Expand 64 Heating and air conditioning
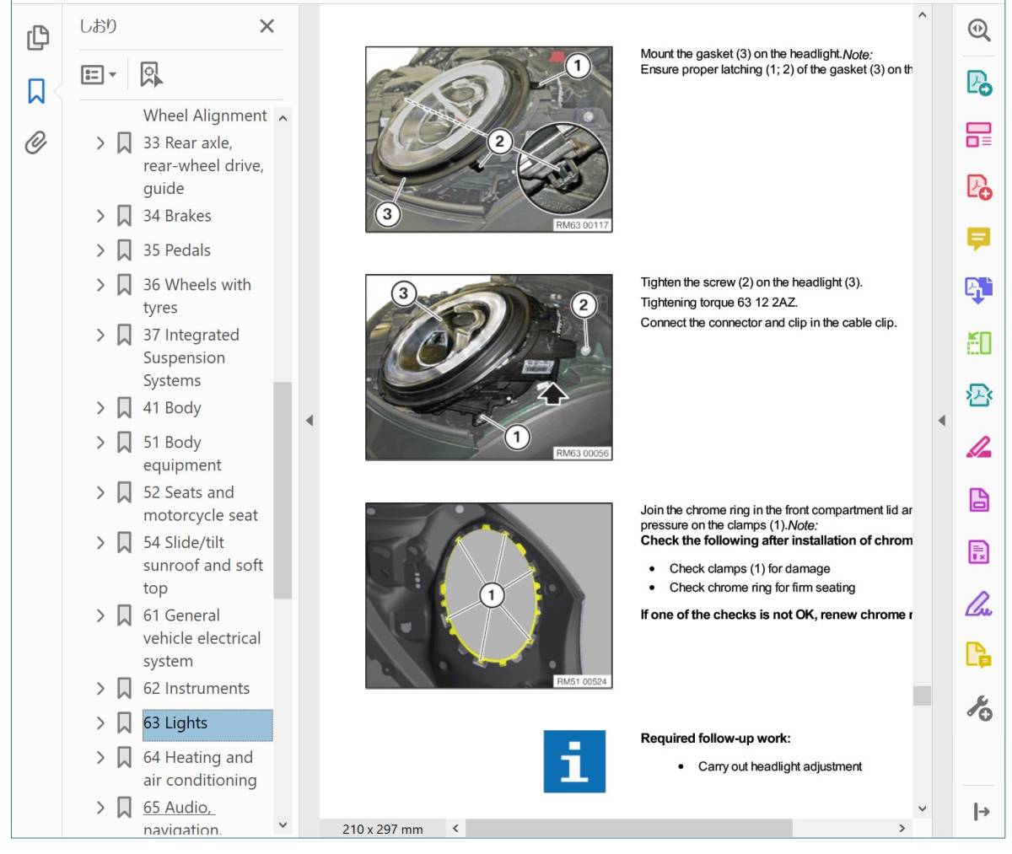This screenshot has width=1012, height=854. 100,758
